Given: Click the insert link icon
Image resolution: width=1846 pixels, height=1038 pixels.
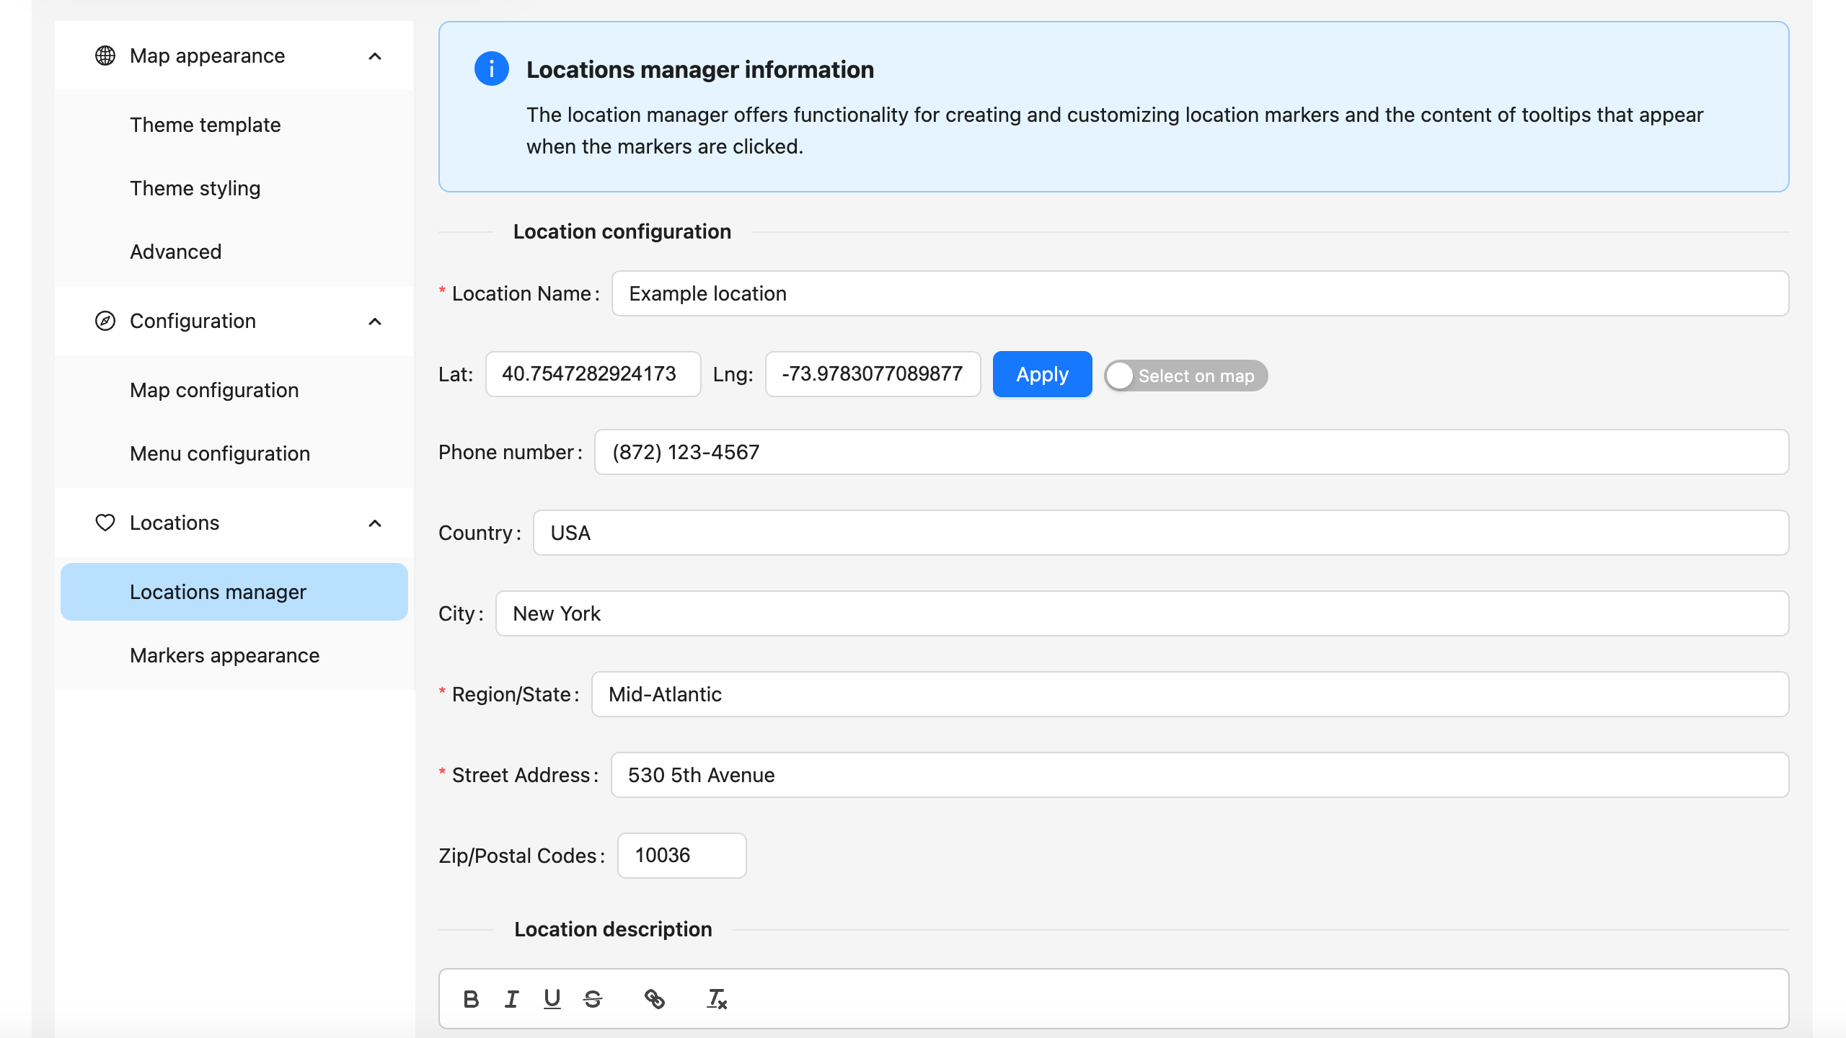Looking at the screenshot, I should click(654, 999).
